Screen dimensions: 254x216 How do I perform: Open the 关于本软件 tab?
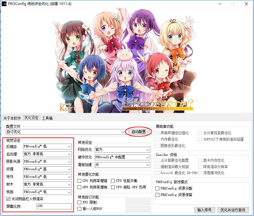pyautogui.click(x=12, y=118)
